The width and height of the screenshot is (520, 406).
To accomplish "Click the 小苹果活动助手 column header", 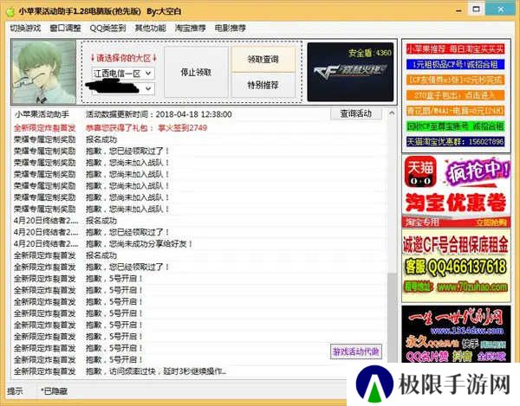I will click(42, 114).
